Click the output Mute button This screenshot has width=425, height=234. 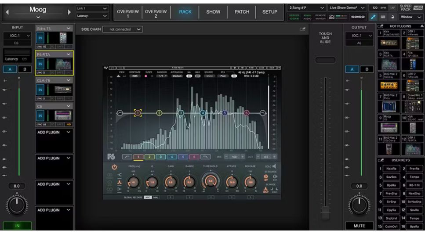coord(359,226)
